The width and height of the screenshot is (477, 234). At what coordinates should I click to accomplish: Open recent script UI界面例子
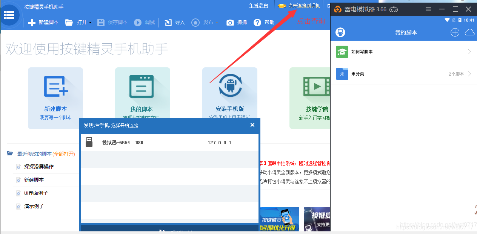pyautogui.click(x=36, y=193)
